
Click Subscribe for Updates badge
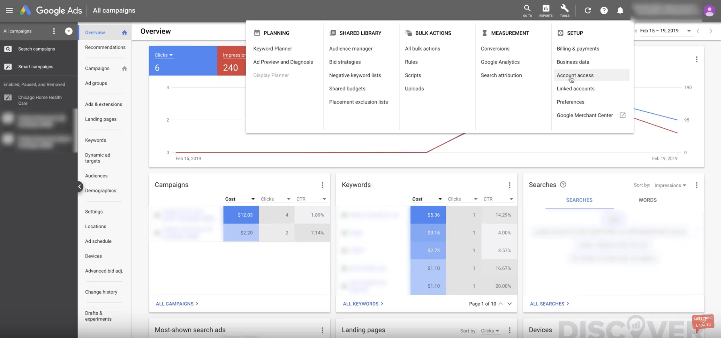pos(703,322)
